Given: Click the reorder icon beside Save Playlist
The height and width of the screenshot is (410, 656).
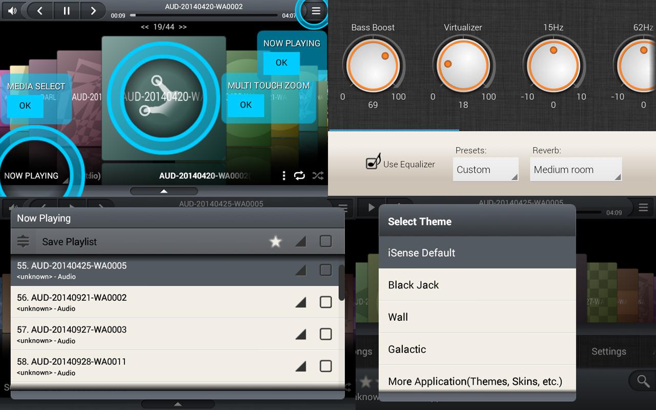Looking at the screenshot, I should 24,241.
